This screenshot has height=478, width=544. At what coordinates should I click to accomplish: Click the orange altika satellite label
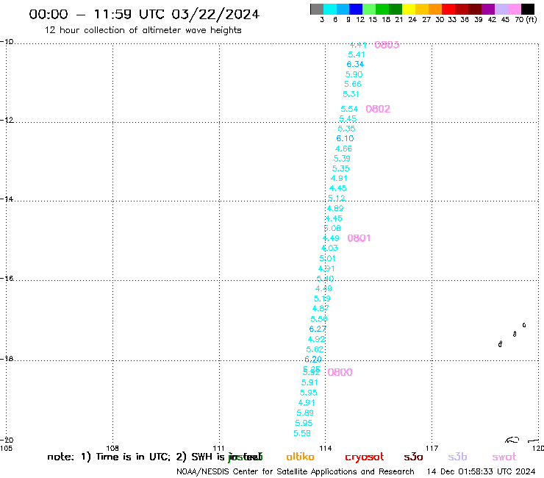click(301, 457)
